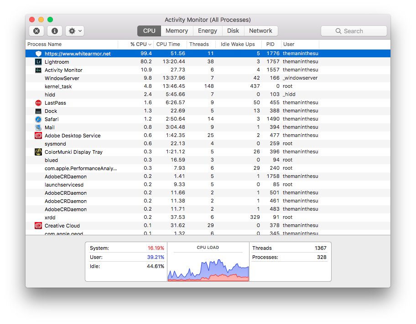Open the Network tab
416x324 pixels.
260,31
